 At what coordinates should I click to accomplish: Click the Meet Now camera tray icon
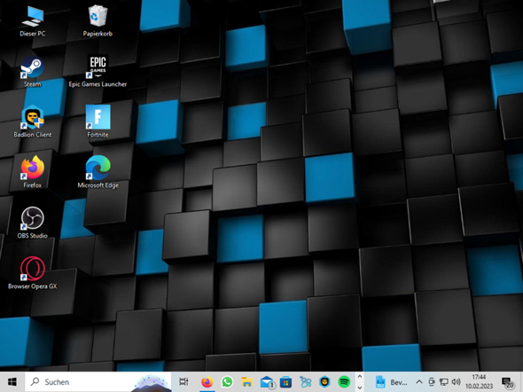(x=432, y=382)
